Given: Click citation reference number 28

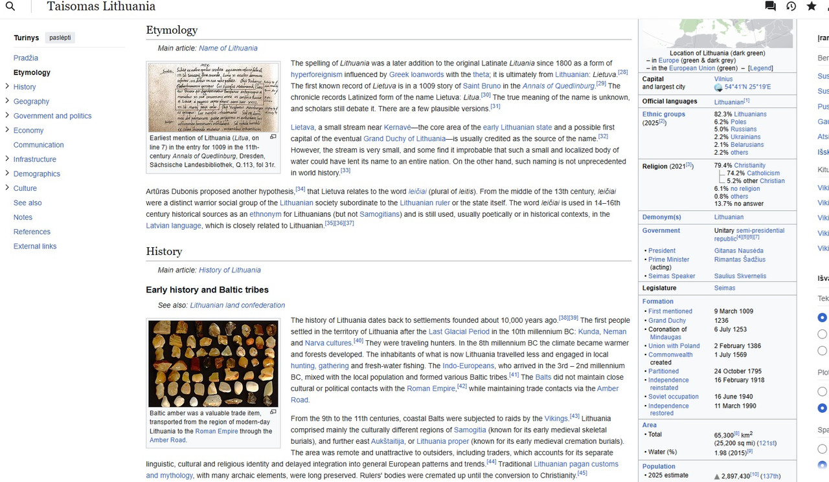Looking at the screenshot, I should coord(623,72).
